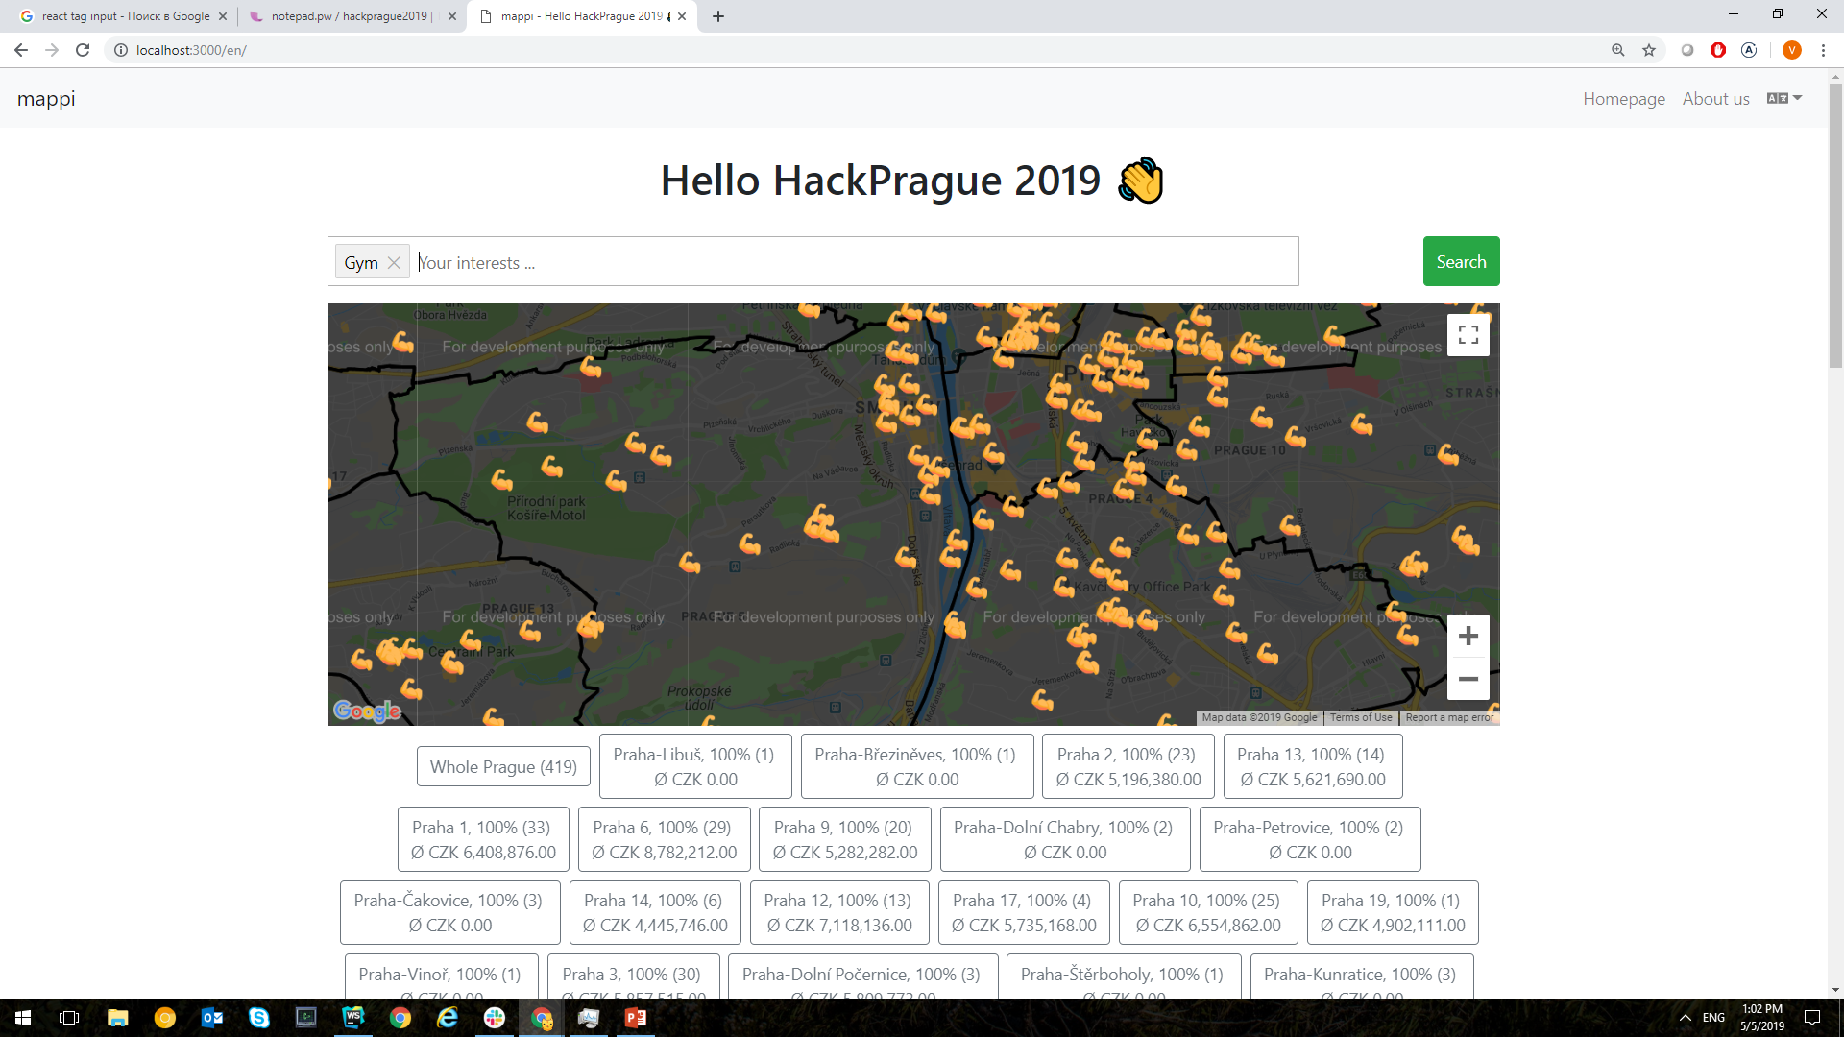Reload the current page
Viewport: 1844px width, 1037px height.
pos(83,50)
